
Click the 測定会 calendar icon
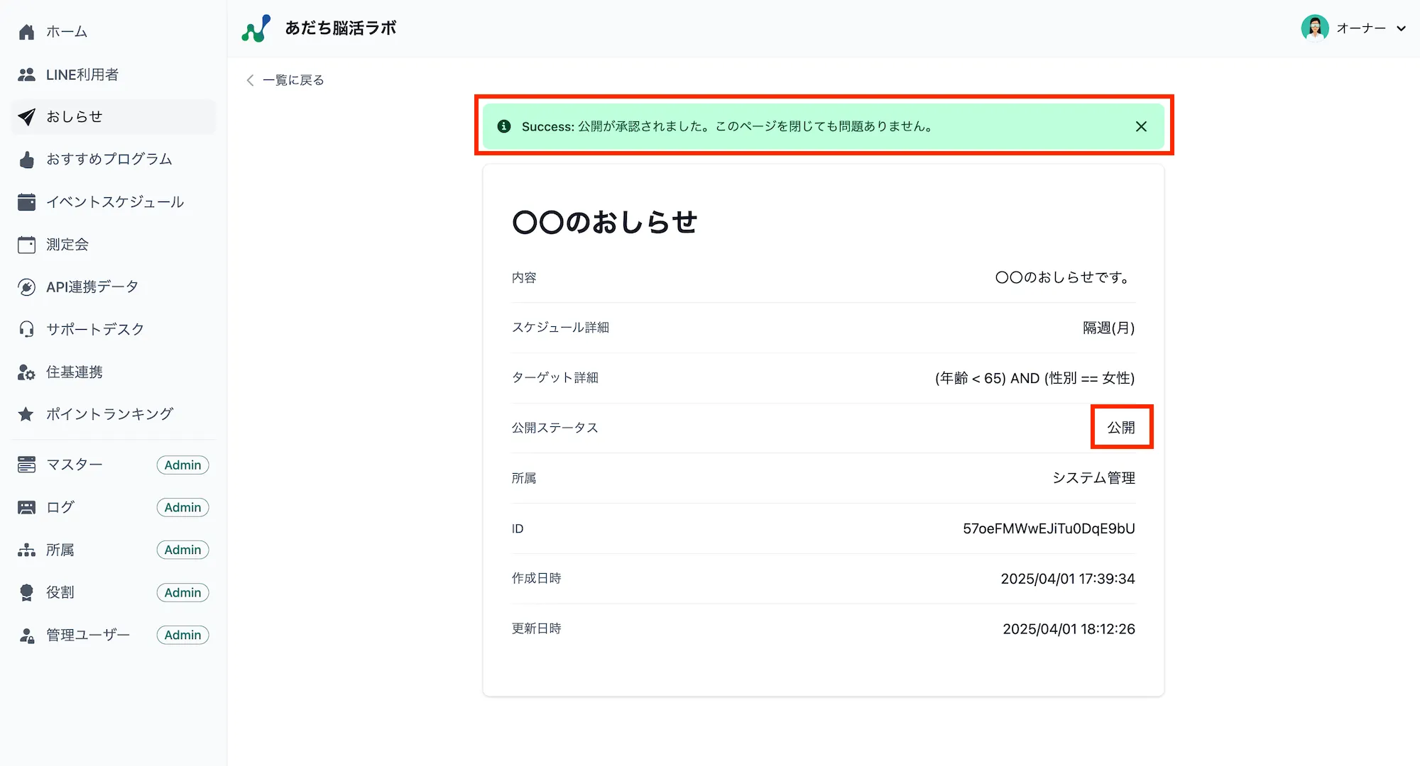[26, 244]
